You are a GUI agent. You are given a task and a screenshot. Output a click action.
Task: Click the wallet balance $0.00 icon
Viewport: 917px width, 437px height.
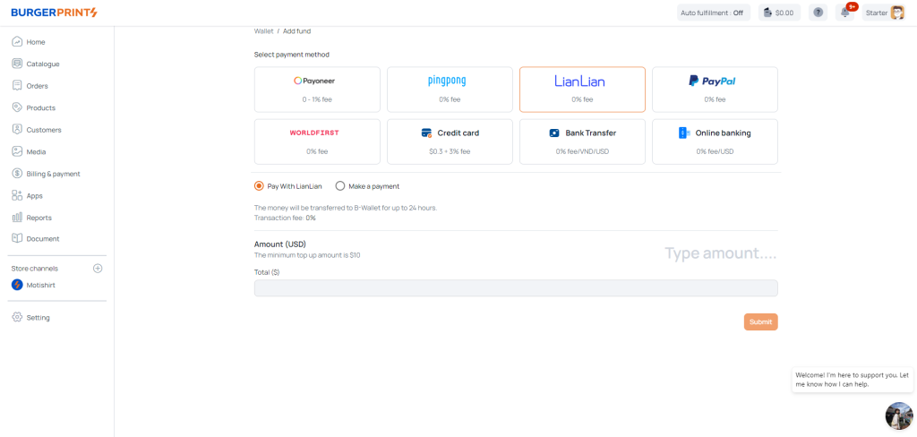[x=777, y=13]
